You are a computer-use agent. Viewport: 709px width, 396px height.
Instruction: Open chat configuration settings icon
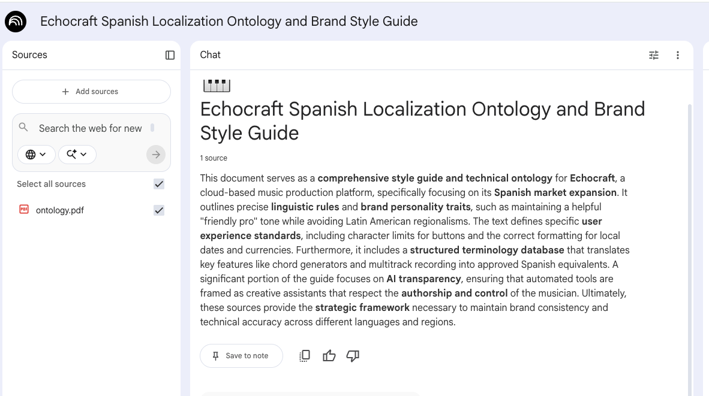pyautogui.click(x=654, y=55)
